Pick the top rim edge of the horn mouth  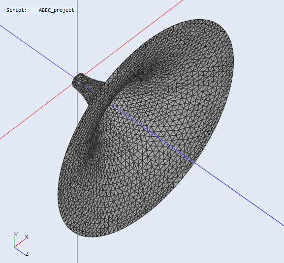199,19
